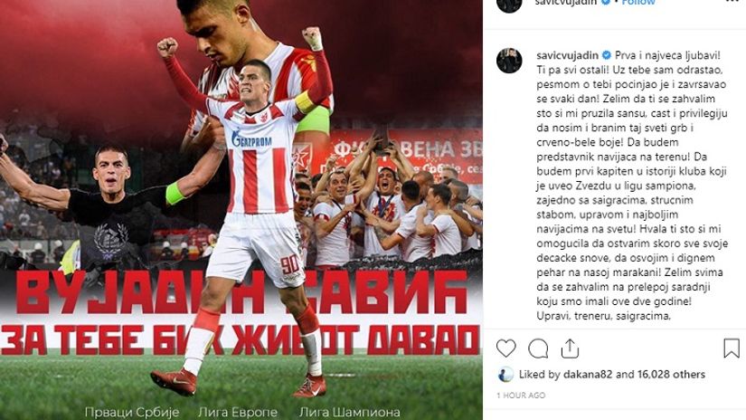The height and width of the screenshot is (420, 746).
Task: Click the cropped profile avatar in the header
Action: point(509,5)
